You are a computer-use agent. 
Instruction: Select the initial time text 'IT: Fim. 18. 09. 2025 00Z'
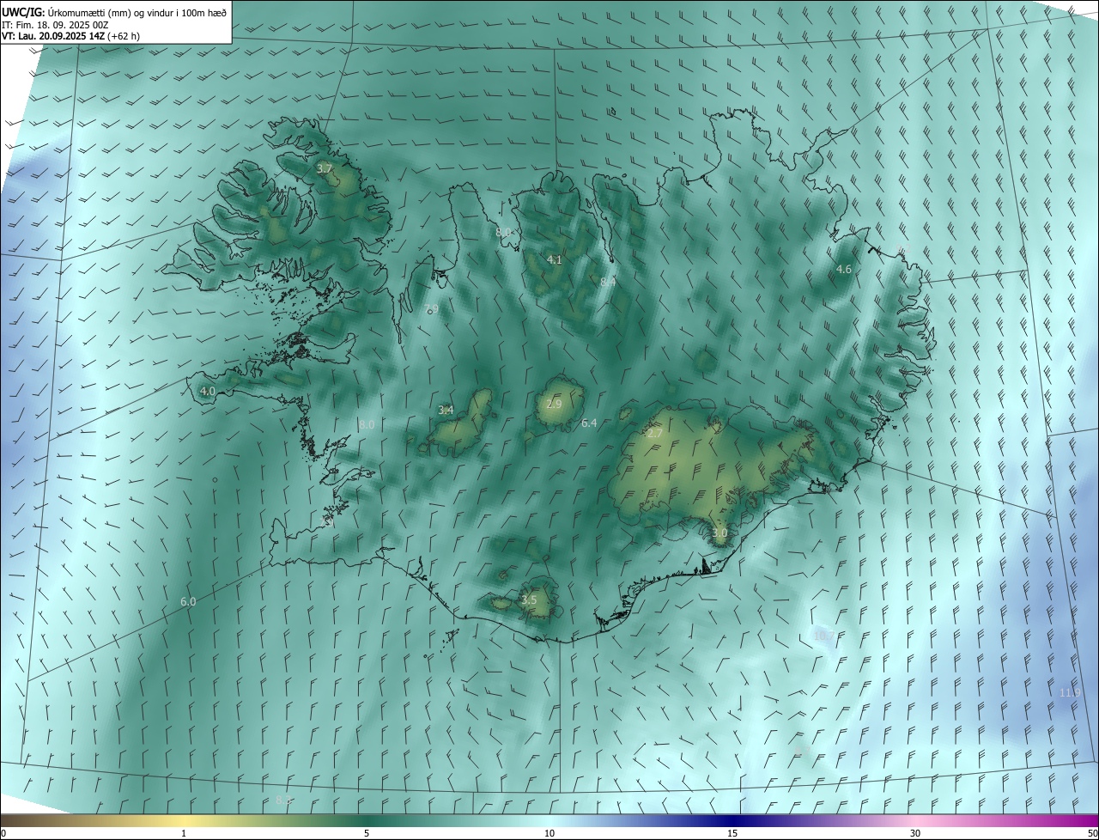point(55,24)
